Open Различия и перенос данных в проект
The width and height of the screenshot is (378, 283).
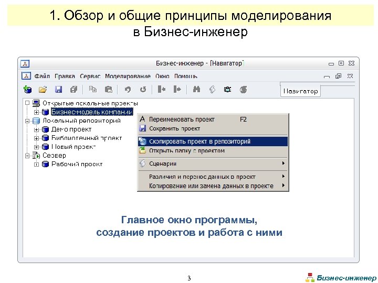[213, 177]
